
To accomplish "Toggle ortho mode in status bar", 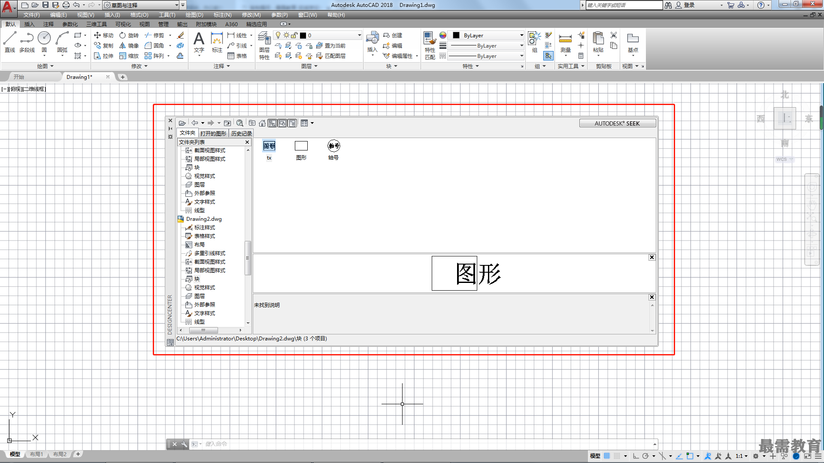I will [636, 456].
